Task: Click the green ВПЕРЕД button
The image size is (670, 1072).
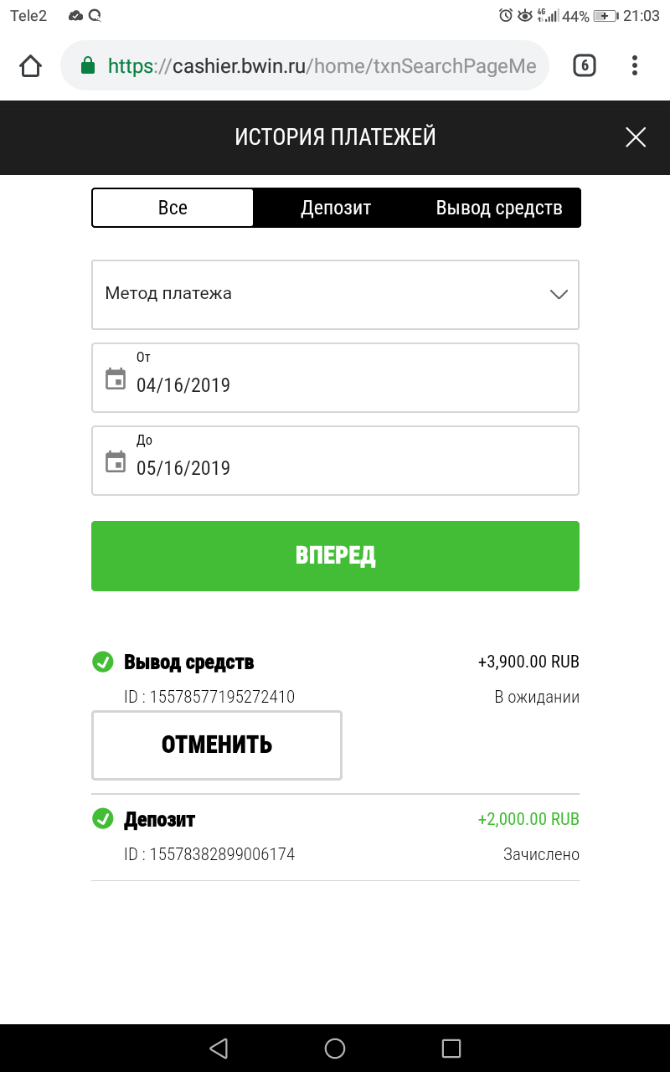Action: click(x=335, y=556)
